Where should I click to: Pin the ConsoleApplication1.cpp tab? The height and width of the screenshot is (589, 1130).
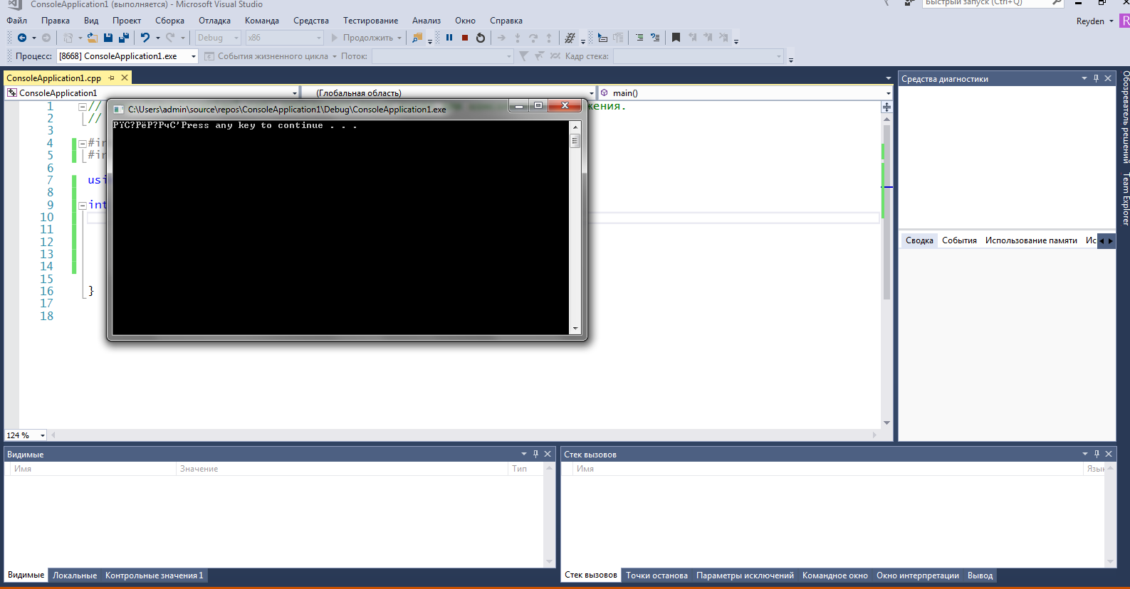[112, 78]
